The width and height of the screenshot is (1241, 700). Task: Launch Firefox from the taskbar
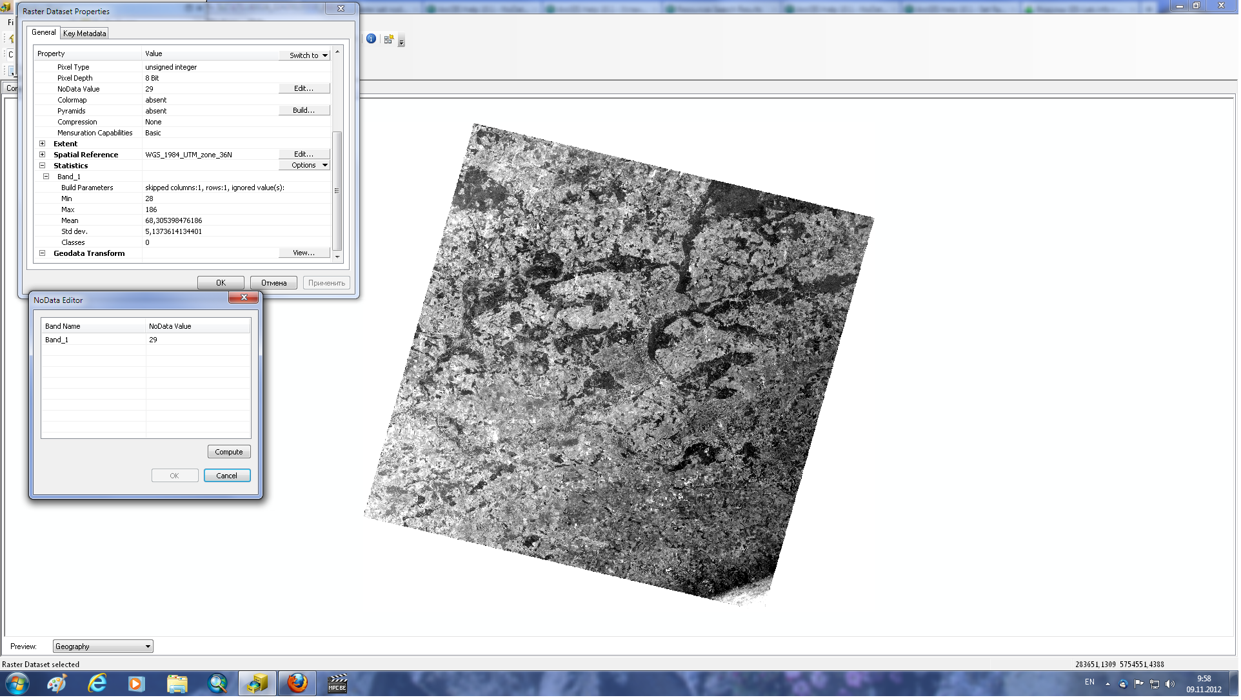point(297,683)
